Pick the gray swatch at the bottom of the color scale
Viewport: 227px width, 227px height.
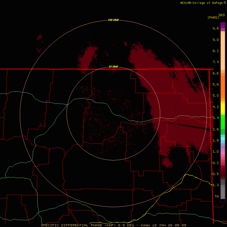click(223, 194)
